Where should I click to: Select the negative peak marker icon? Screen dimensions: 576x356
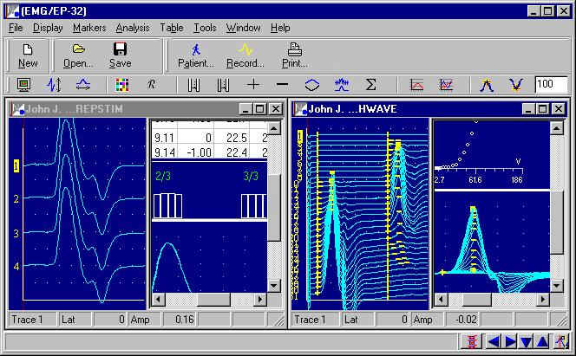pos(516,85)
